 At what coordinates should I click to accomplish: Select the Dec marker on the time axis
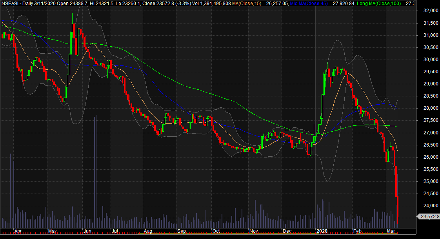click(x=287, y=231)
